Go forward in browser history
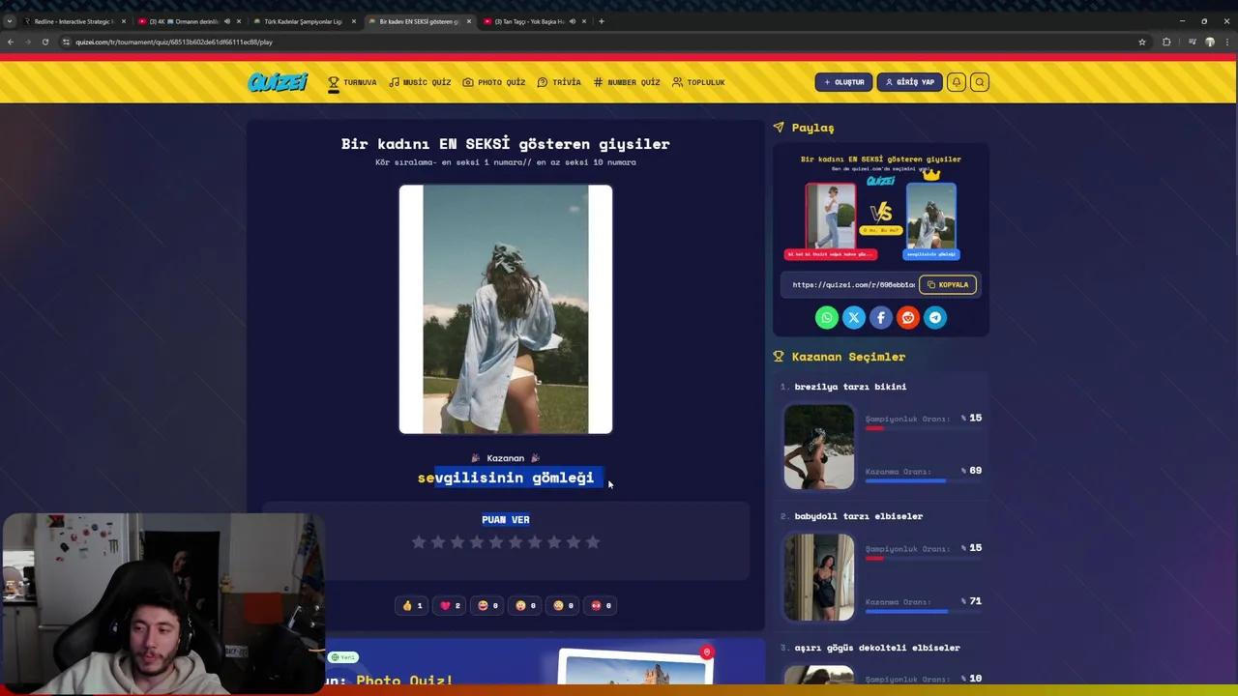This screenshot has width=1238, height=696. [x=28, y=42]
